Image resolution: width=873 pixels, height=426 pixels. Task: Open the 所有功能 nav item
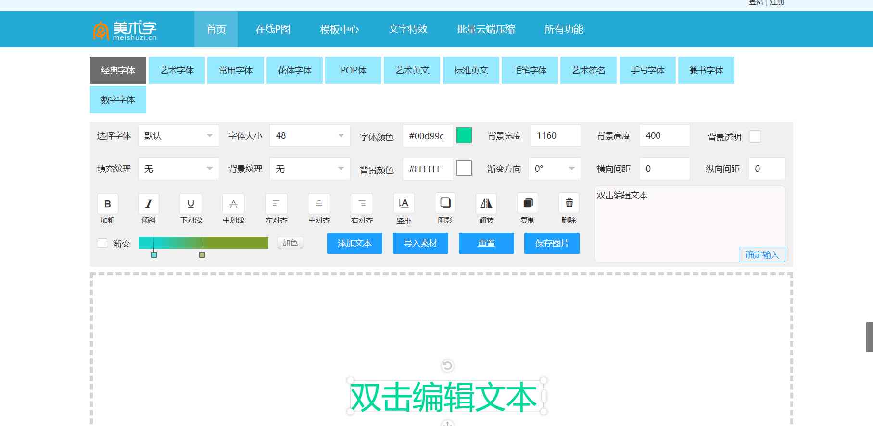tap(564, 29)
